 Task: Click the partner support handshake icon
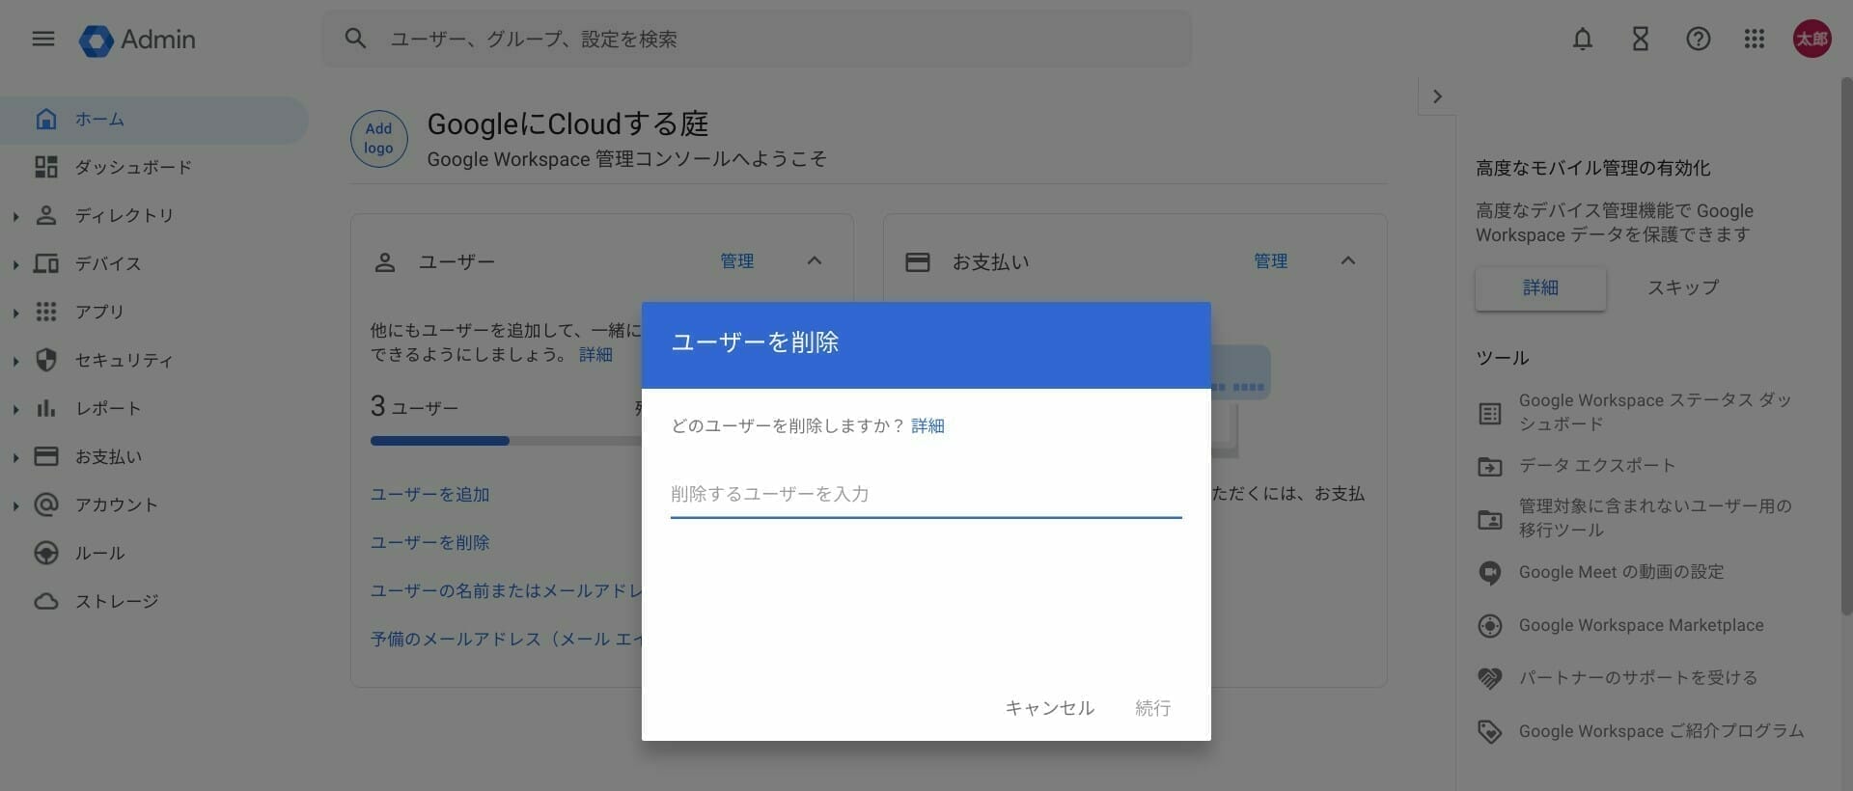click(1490, 679)
